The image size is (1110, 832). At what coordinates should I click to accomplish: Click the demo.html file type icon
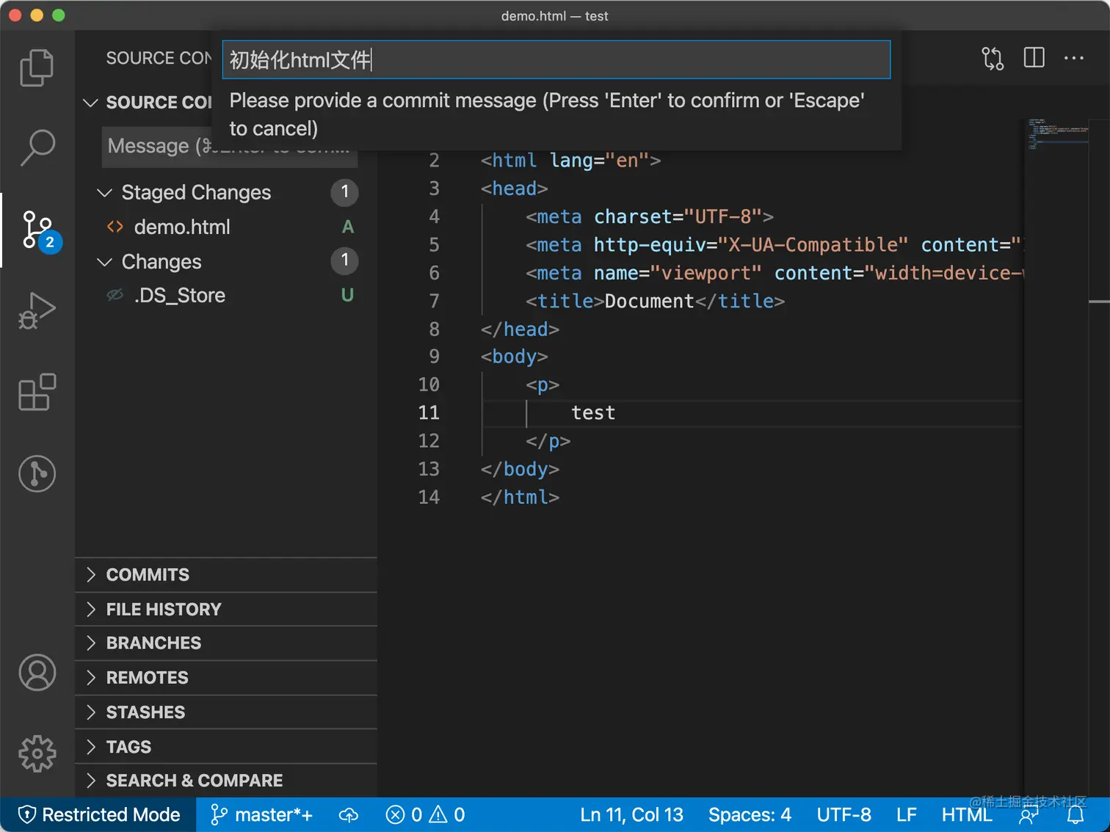115,227
